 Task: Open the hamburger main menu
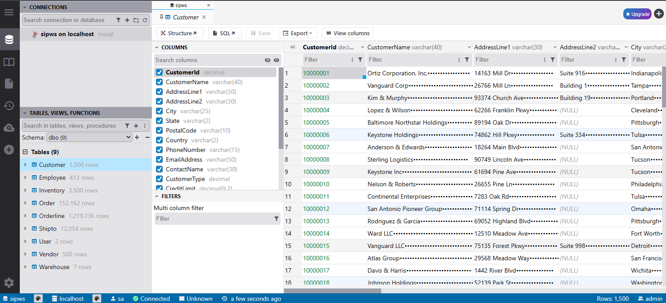9,12
